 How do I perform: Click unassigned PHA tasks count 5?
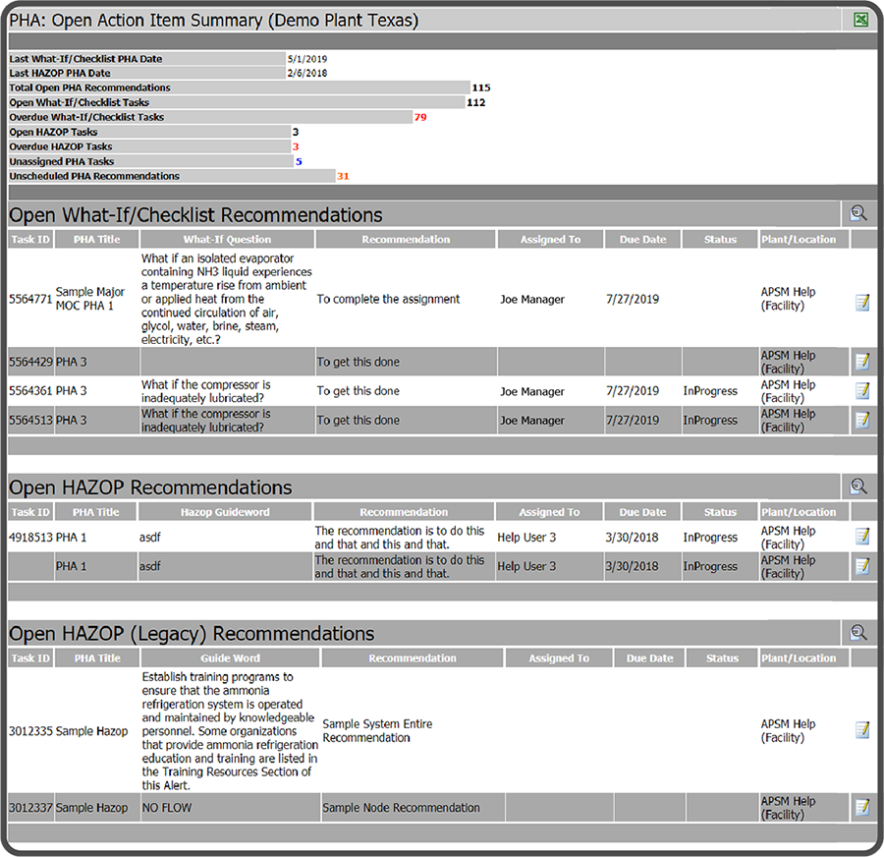299,162
